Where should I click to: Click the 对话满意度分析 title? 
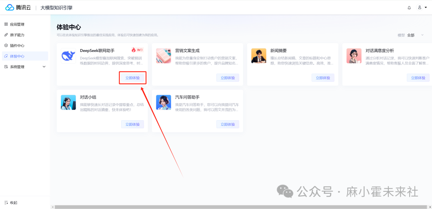coord(380,51)
